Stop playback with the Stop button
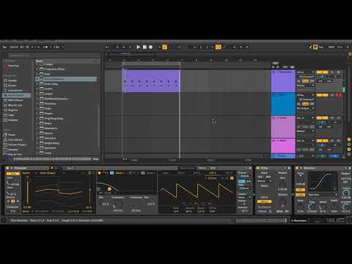Viewport: 352px width, 264px height. (x=144, y=47)
